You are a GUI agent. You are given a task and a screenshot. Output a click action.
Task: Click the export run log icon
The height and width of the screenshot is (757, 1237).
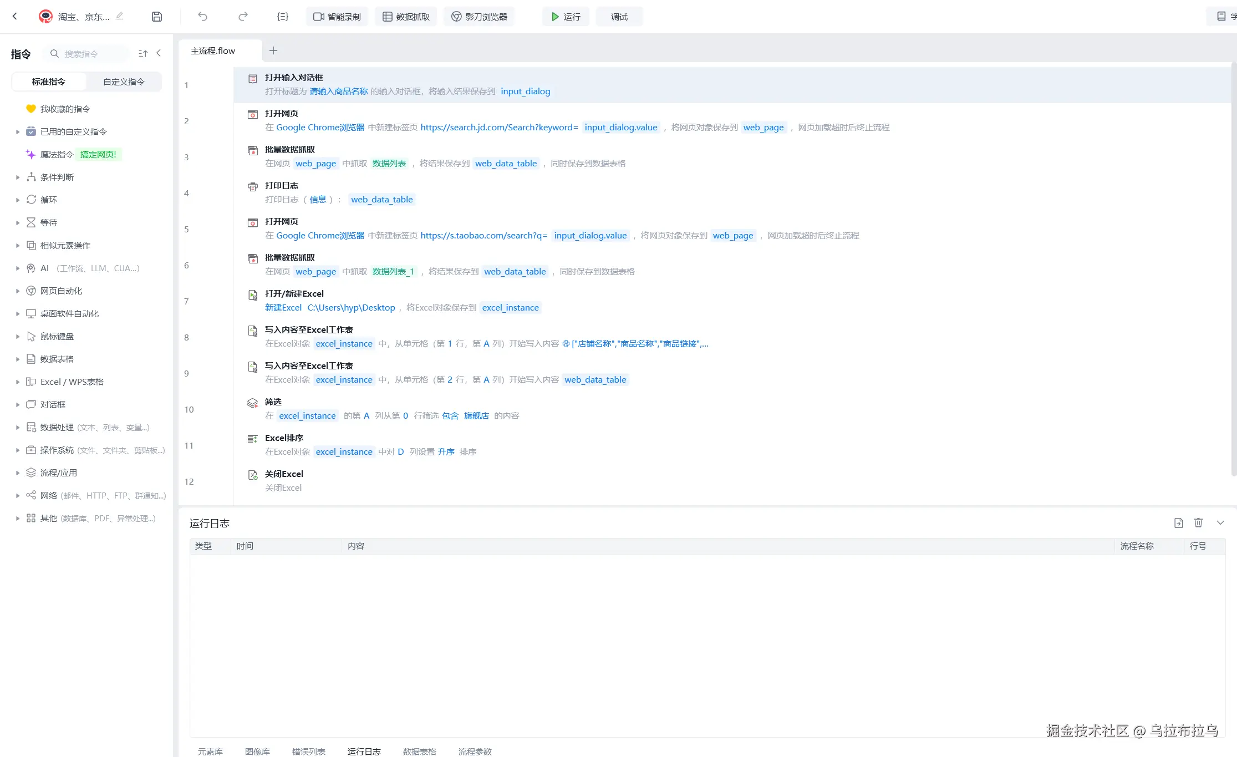(1179, 523)
